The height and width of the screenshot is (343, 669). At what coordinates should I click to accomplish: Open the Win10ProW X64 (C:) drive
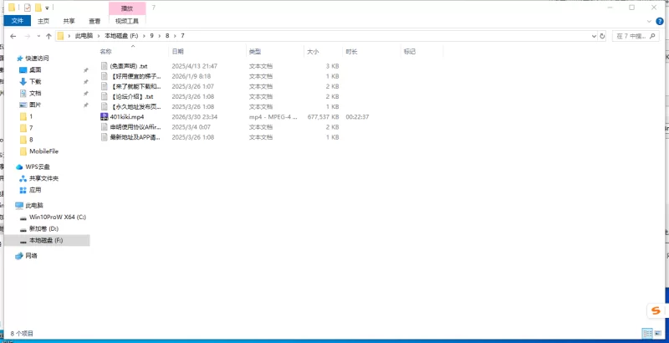[57, 218]
